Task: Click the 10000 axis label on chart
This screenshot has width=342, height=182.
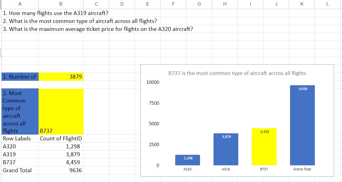Action: (x=153, y=82)
